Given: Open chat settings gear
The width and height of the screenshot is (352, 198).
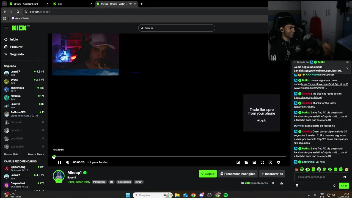Looking at the screenshot, I should pyautogui.click(x=334, y=186).
